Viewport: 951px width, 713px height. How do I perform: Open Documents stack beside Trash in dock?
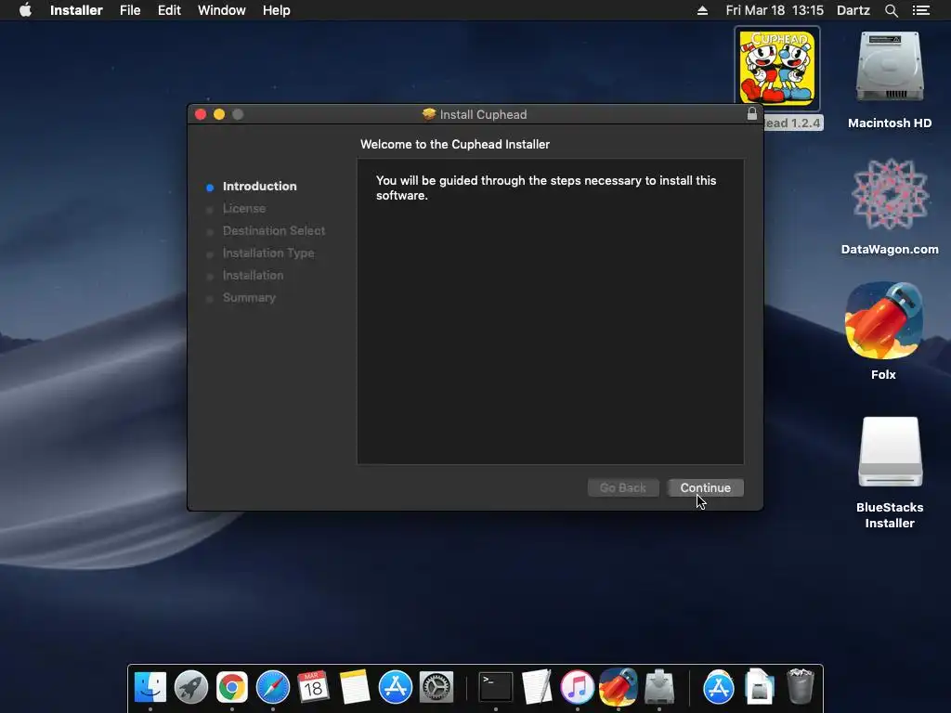tap(760, 687)
